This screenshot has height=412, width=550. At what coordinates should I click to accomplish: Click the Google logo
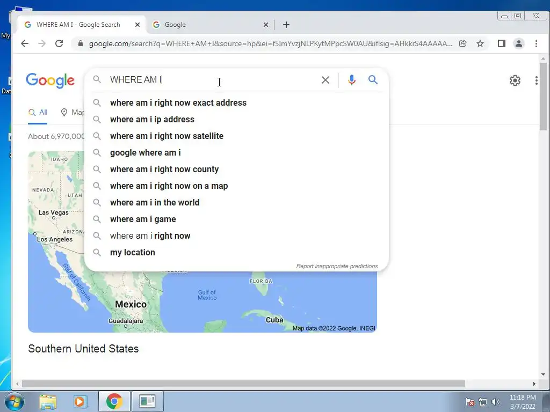[x=50, y=80]
